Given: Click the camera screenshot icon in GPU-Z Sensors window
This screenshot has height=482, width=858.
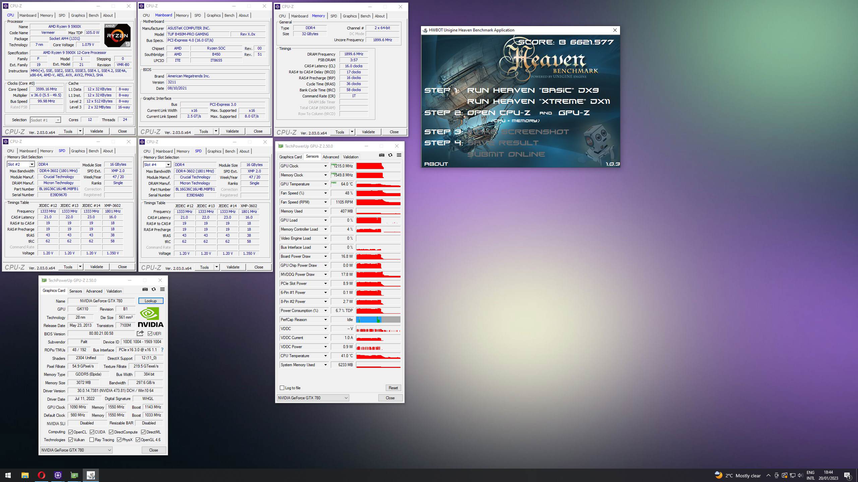Looking at the screenshot, I should [381, 155].
